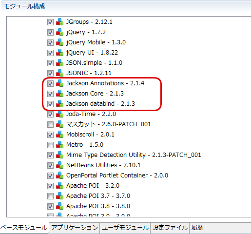Open the アプリケーション tab
The height and width of the screenshot is (234, 251).
click(75, 228)
